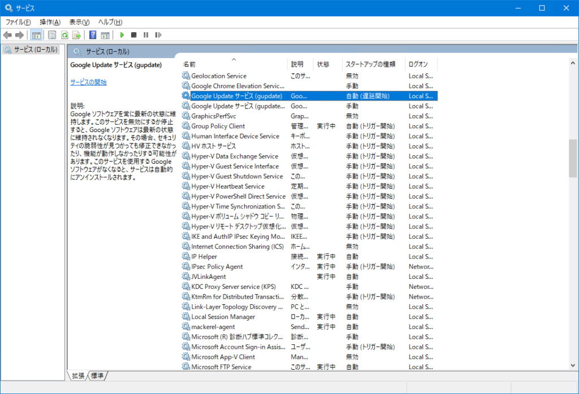579x394 pixels.
Task: Click the Forward navigation arrow
Action: [x=19, y=34]
